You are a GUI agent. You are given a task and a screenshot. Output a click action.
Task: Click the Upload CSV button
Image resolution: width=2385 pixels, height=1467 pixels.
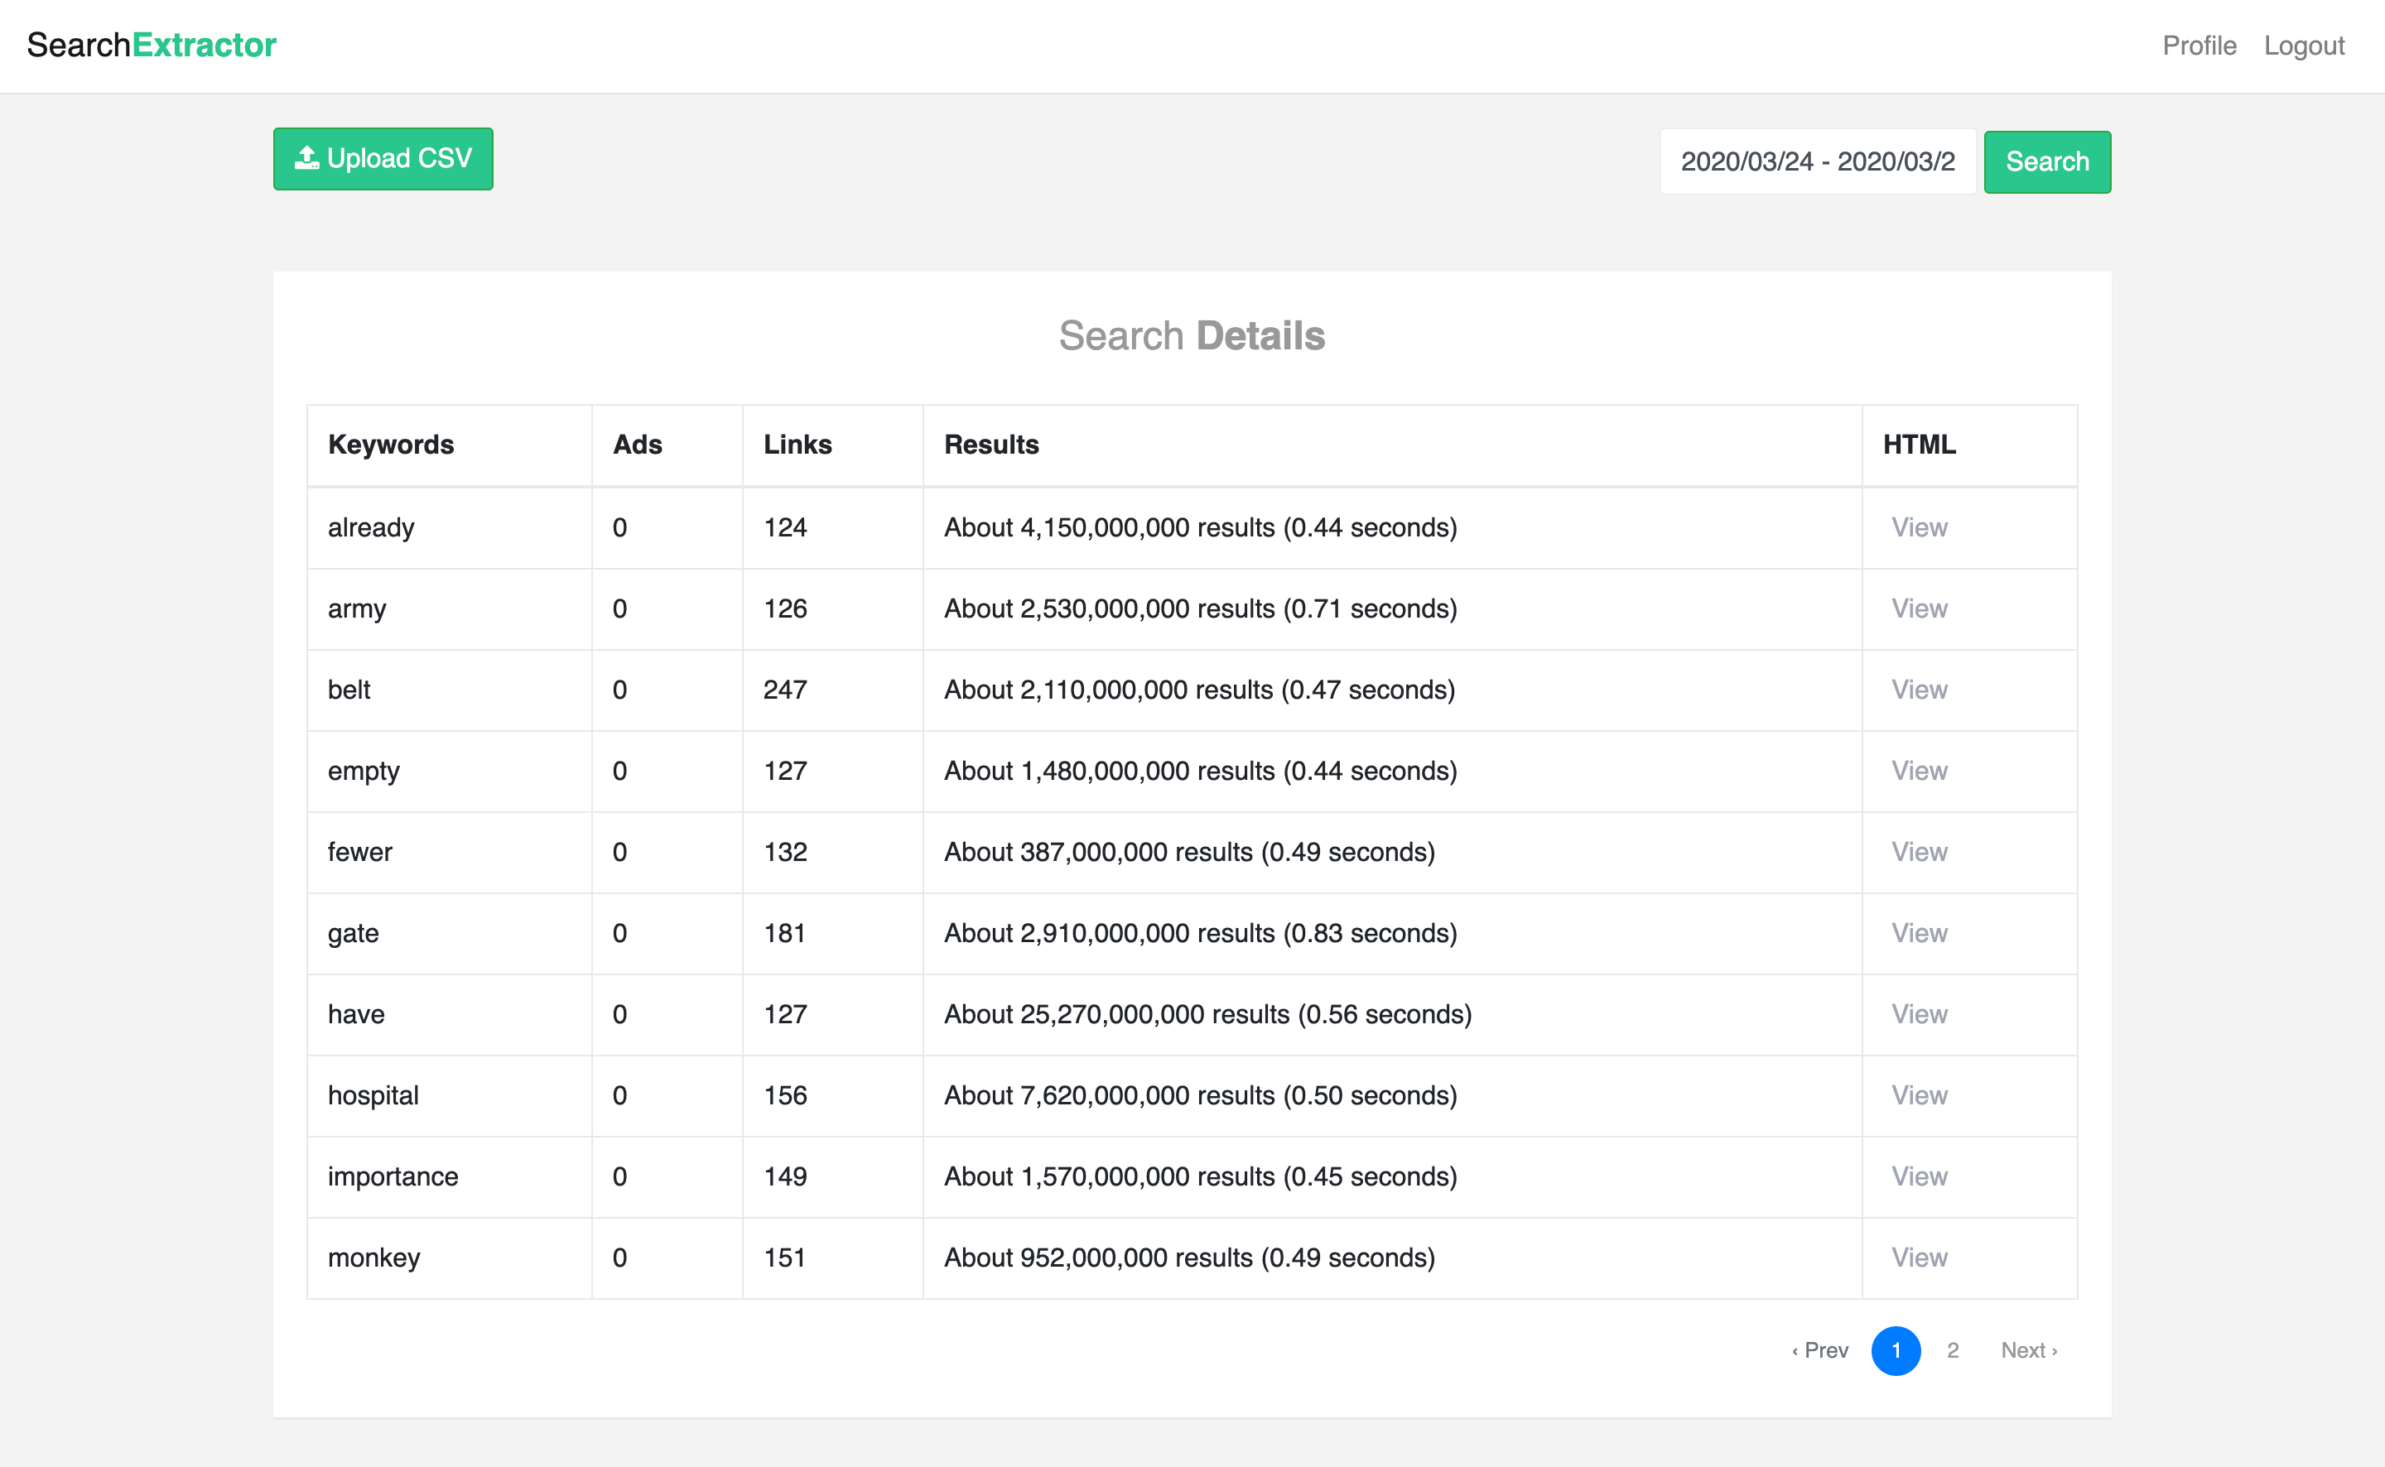[383, 158]
